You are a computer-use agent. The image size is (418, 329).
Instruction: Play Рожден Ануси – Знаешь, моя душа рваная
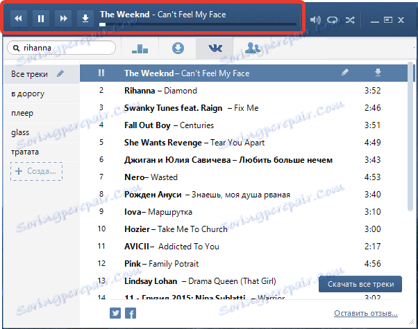(244, 195)
